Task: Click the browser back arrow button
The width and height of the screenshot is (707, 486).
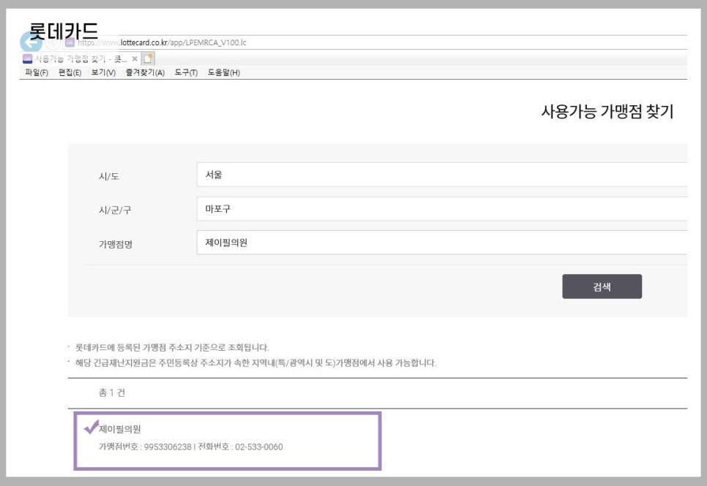Action: pos(31,42)
